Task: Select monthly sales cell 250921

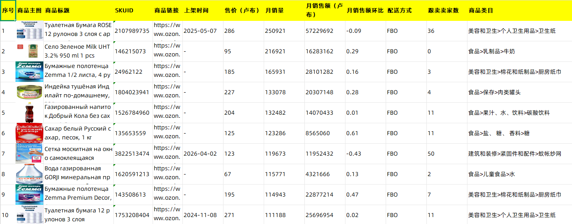Action: click(x=284, y=31)
